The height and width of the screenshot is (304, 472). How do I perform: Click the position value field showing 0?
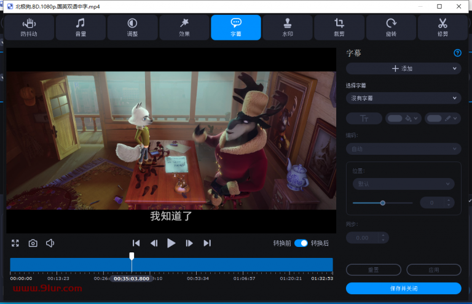tap(432, 203)
